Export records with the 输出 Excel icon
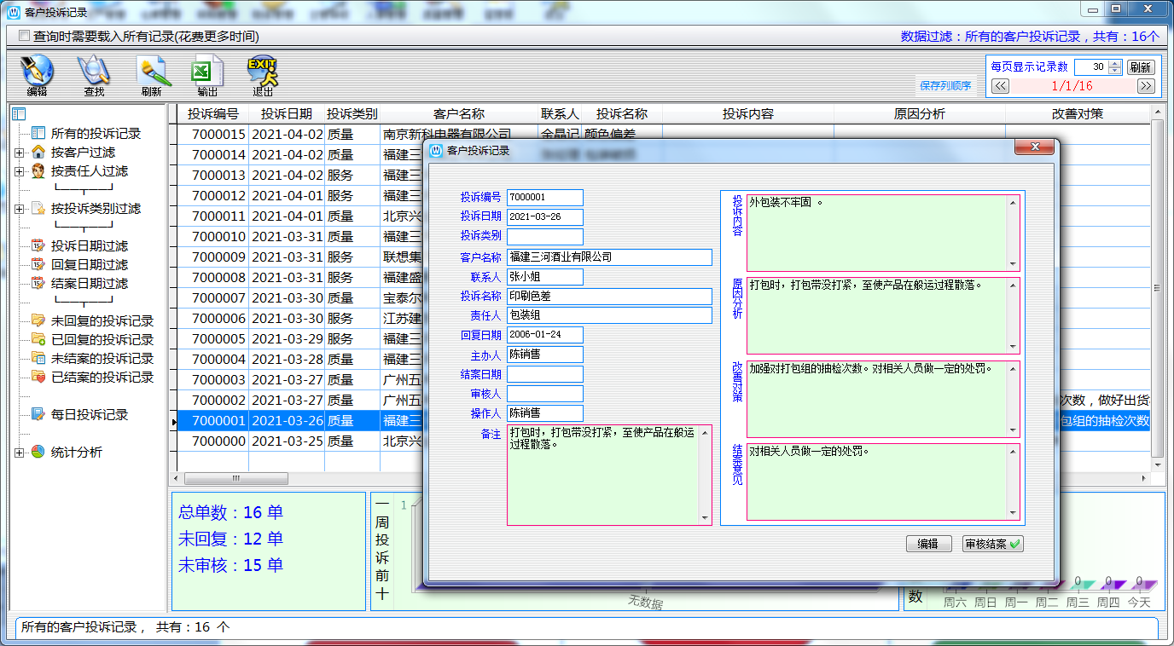 [x=207, y=75]
